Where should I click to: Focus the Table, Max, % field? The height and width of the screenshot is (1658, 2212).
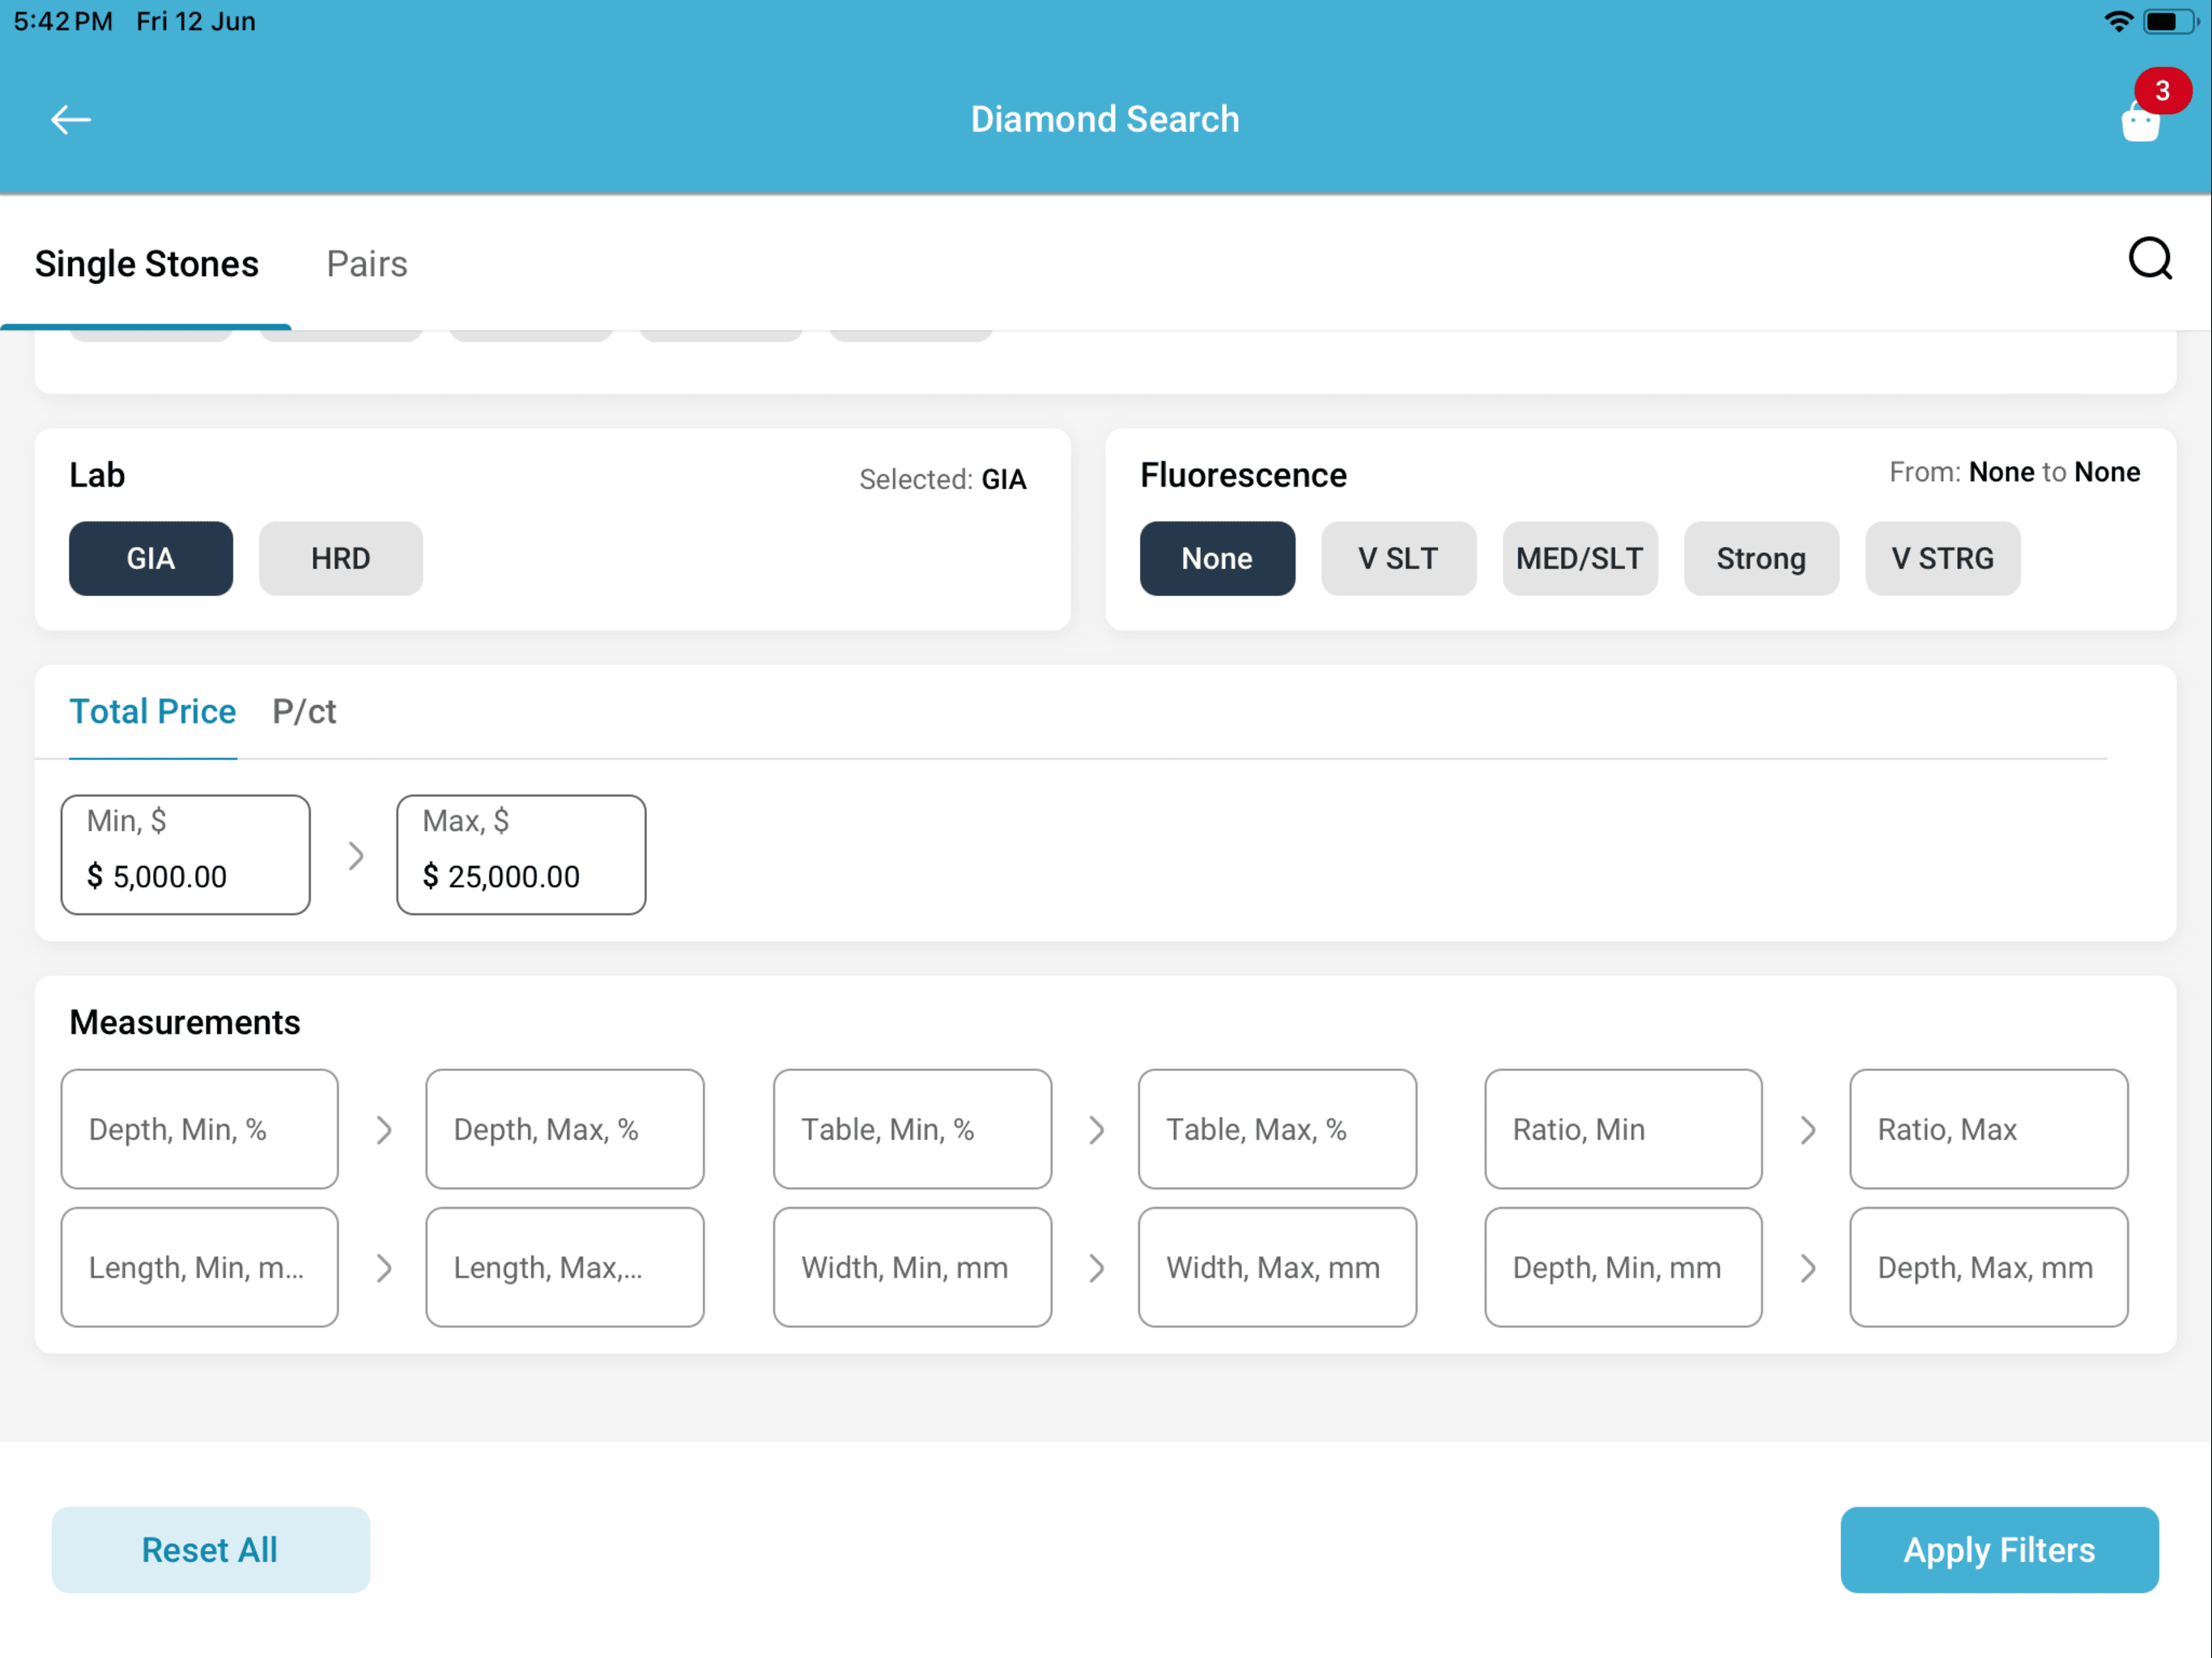click(1277, 1128)
